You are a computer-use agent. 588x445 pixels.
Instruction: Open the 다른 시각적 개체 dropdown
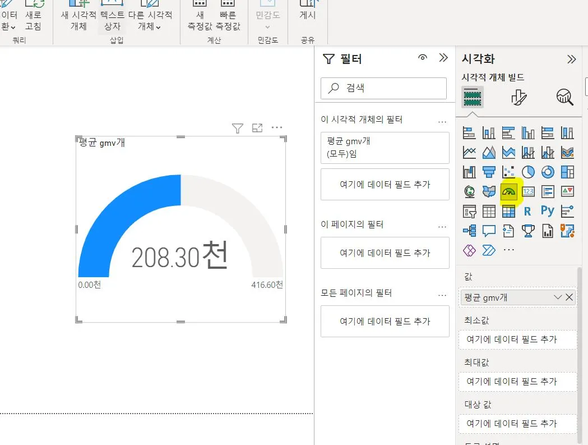coord(150,21)
